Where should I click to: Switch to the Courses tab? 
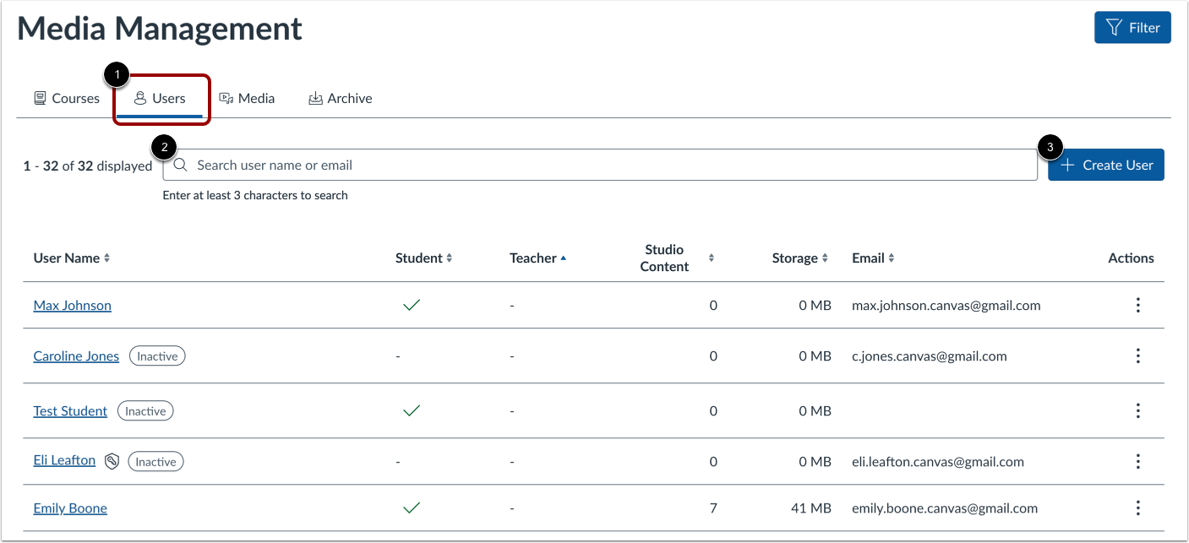point(67,99)
